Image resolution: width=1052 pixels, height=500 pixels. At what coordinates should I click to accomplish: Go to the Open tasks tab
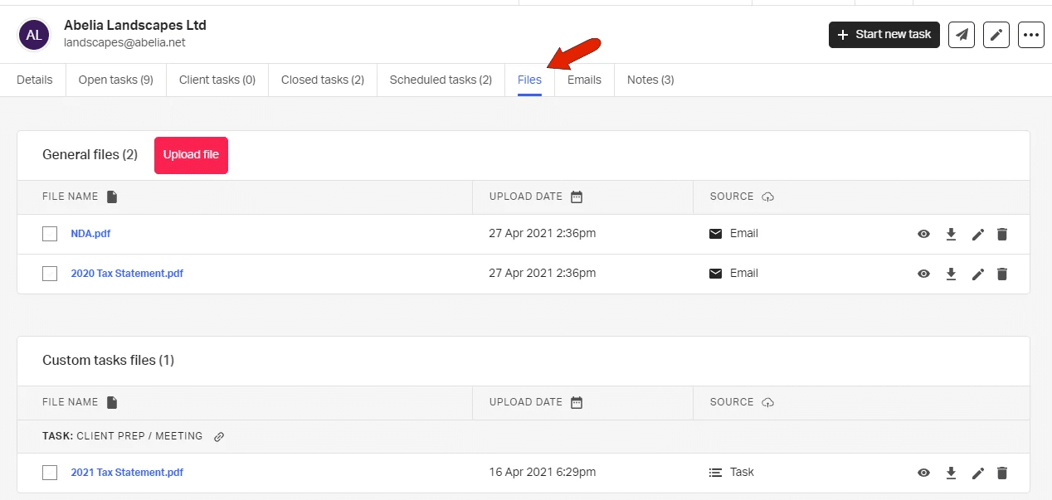click(115, 80)
